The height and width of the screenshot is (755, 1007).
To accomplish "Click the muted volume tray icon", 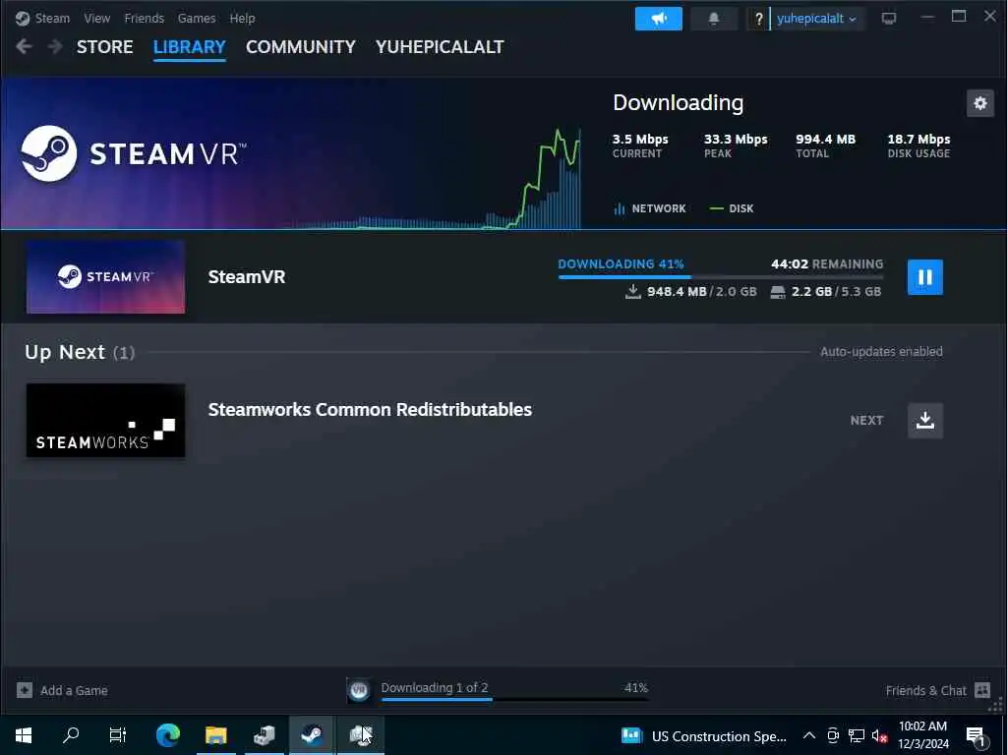I will coord(879,735).
